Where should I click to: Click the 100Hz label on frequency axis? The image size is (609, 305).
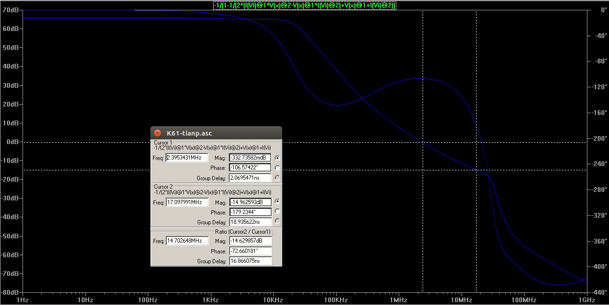coord(147,300)
